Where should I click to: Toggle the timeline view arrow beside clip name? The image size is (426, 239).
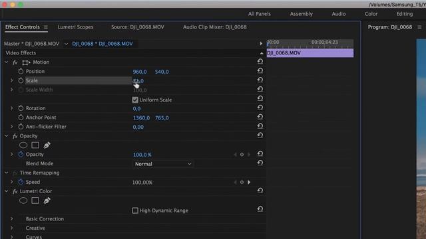coord(261,44)
